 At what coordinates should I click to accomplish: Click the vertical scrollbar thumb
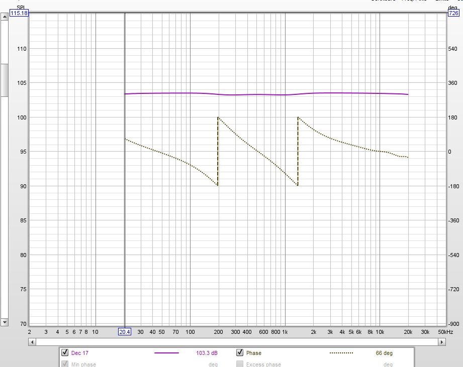4,80
